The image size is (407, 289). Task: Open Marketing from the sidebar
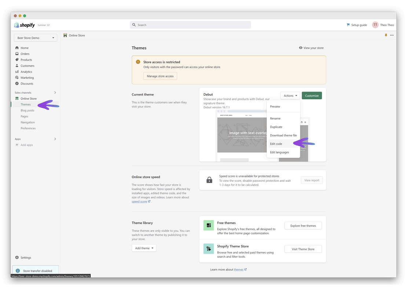coord(17,77)
